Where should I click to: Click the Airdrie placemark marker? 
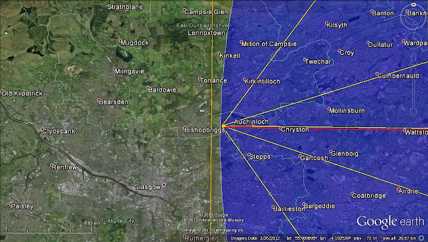(399, 189)
